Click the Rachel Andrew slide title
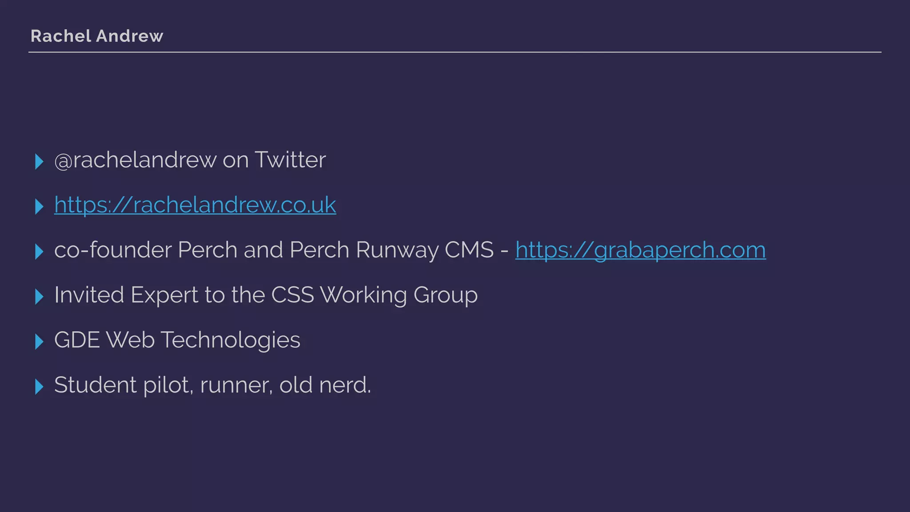 point(97,36)
